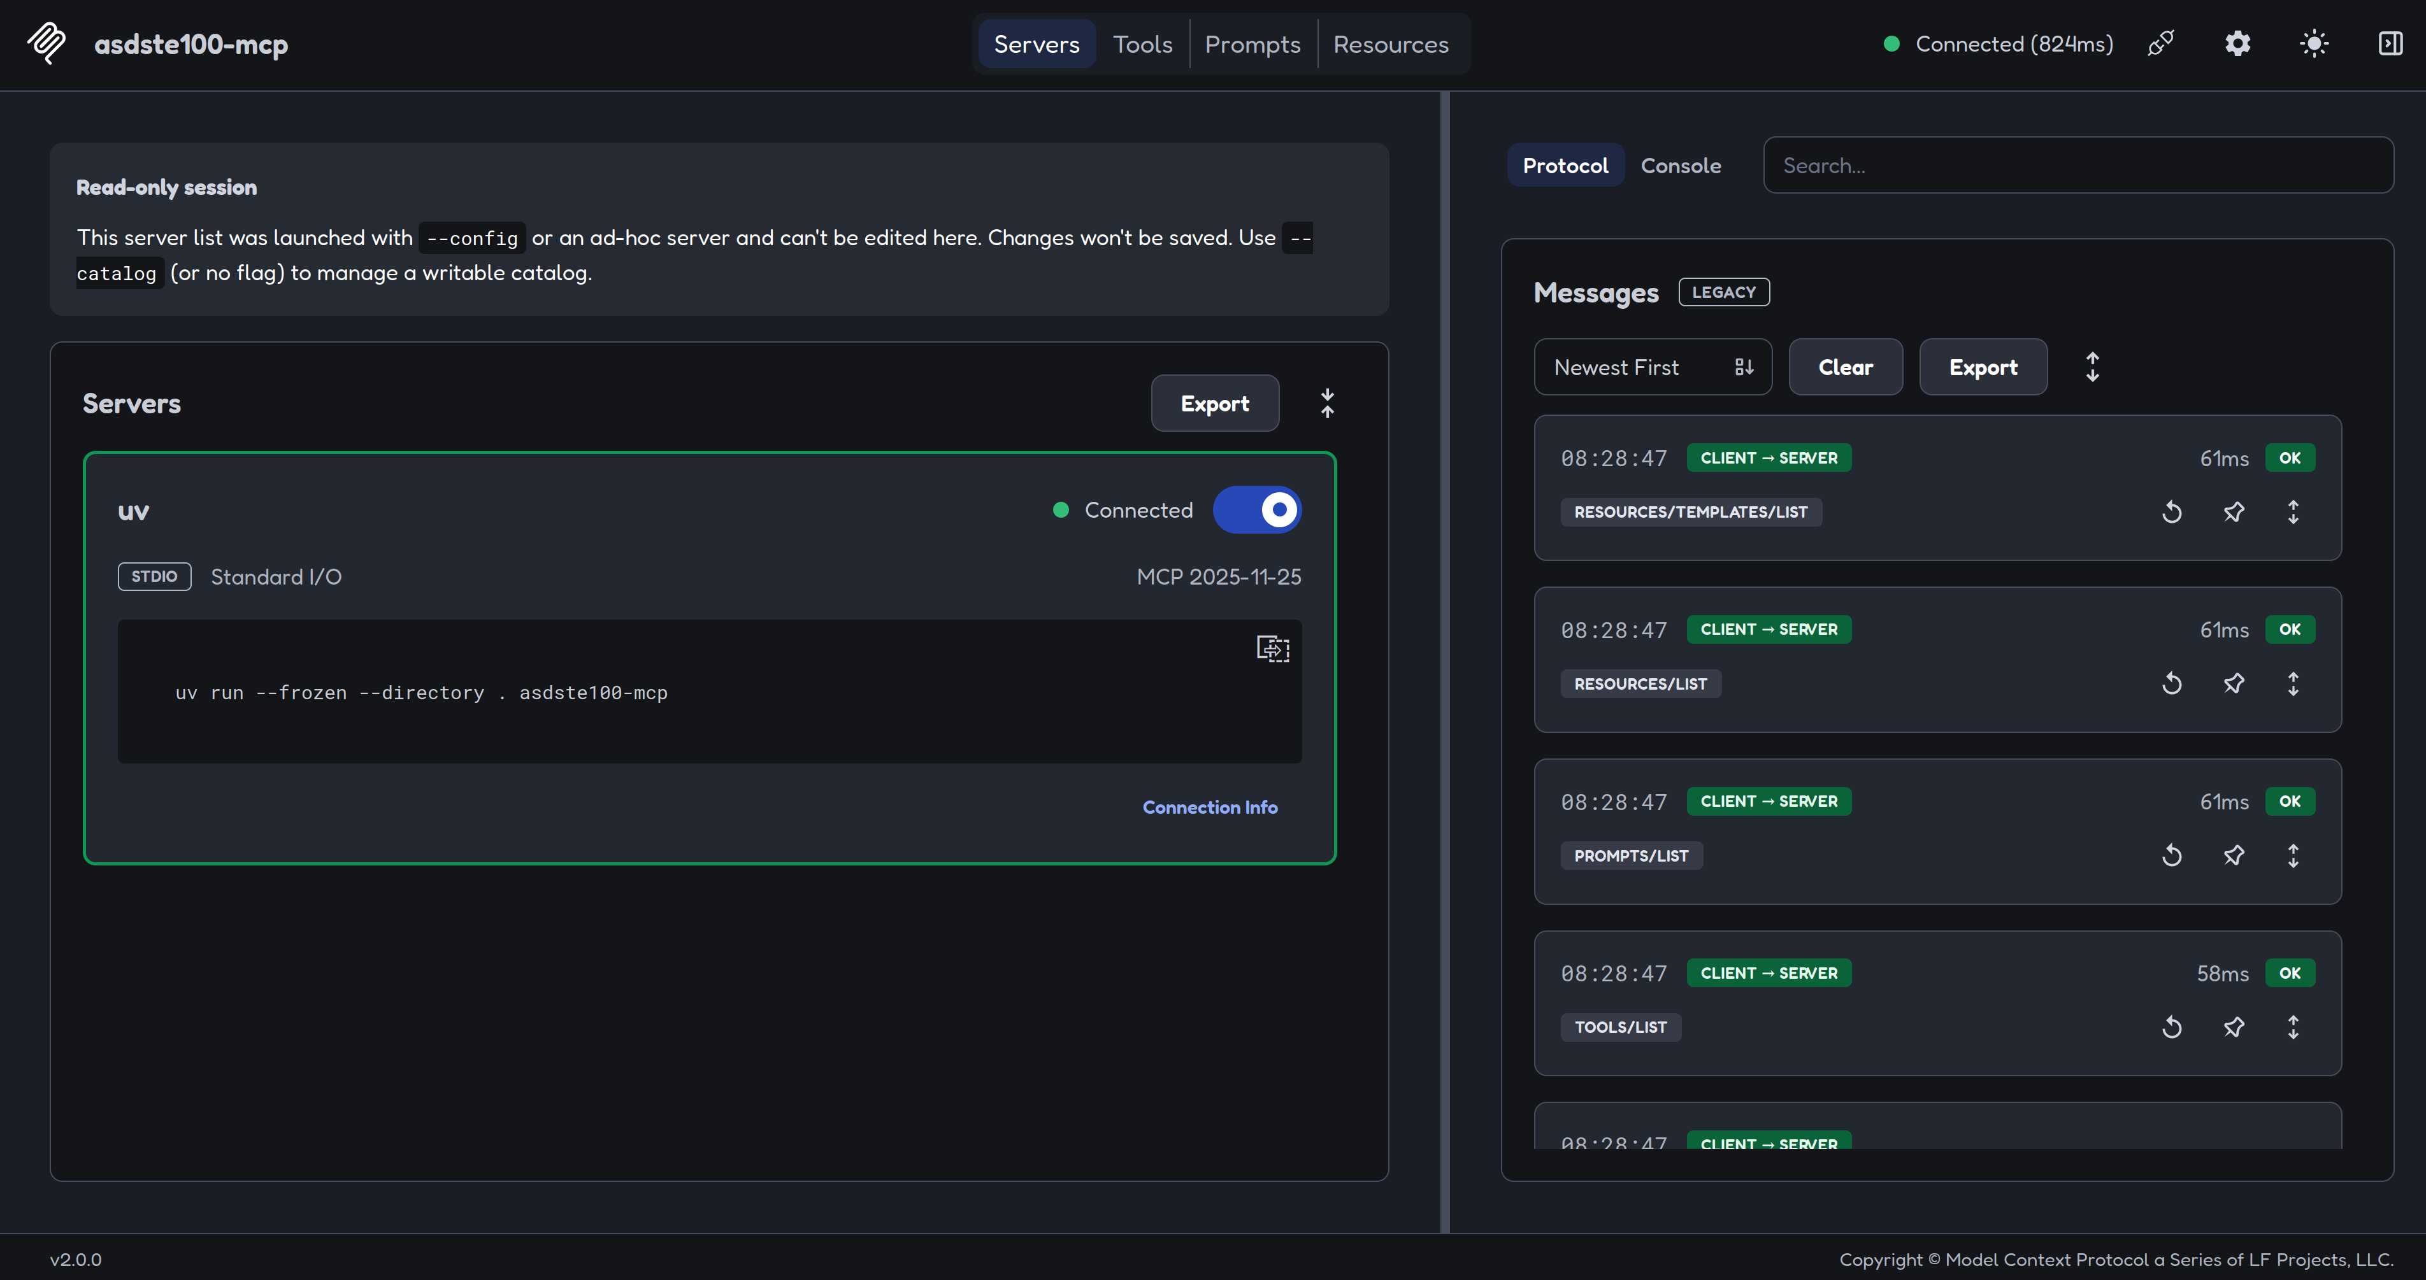The height and width of the screenshot is (1280, 2426).
Task: Pin the RESOURCES/LIST message
Action: [2234, 683]
